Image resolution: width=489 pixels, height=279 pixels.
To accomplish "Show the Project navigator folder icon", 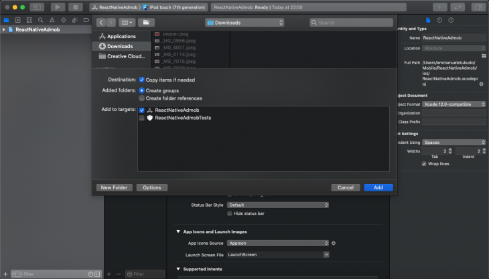I will pyautogui.click(x=6, y=20).
